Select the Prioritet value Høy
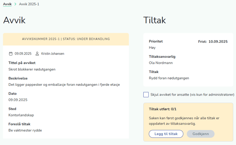The image size is (236, 145). [152, 48]
